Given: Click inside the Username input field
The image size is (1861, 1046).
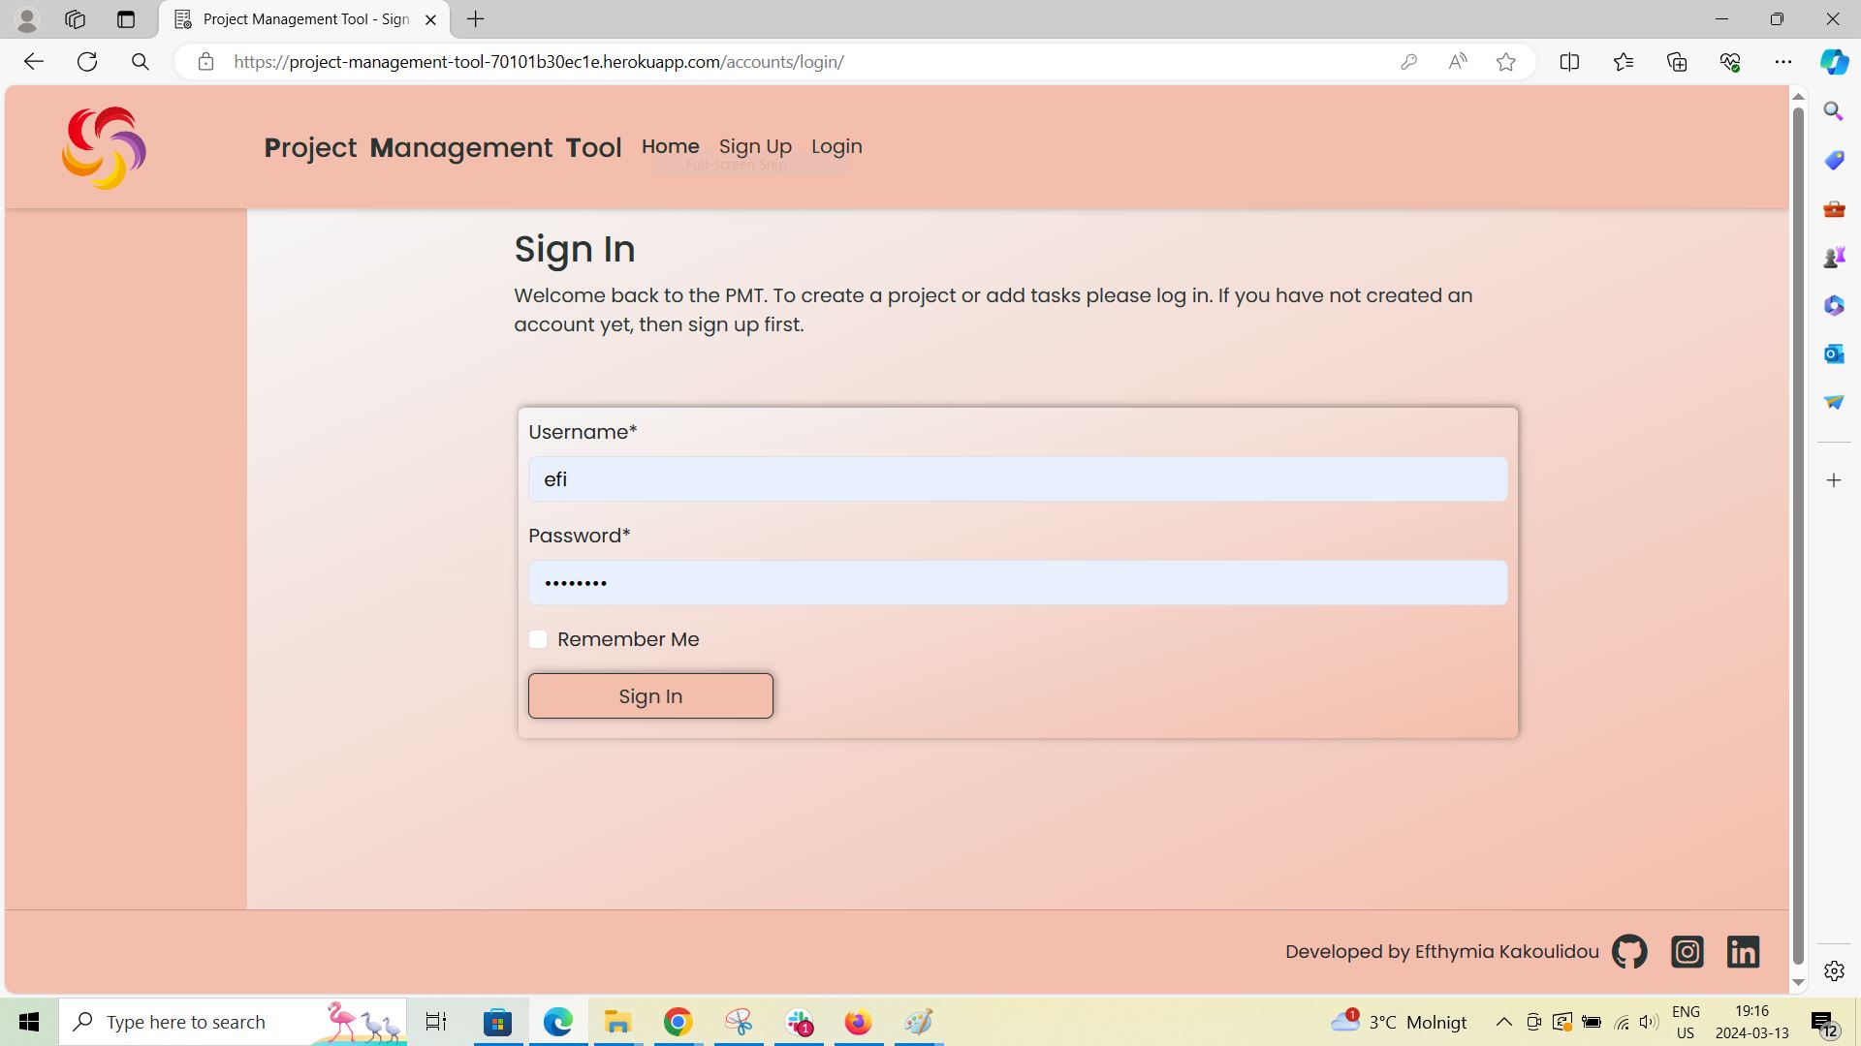Looking at the screenshot, I should coord(1017,478).
